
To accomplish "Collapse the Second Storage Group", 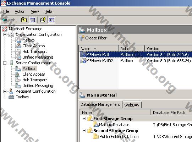I will (84, 131).
